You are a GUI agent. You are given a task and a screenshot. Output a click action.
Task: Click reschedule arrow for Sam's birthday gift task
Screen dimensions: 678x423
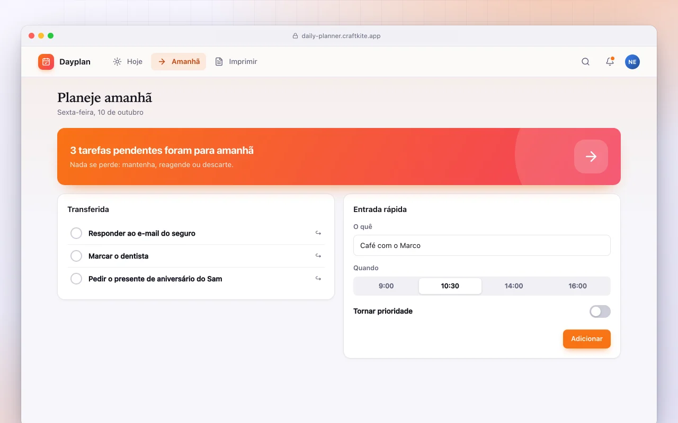[x=318, y=279]
